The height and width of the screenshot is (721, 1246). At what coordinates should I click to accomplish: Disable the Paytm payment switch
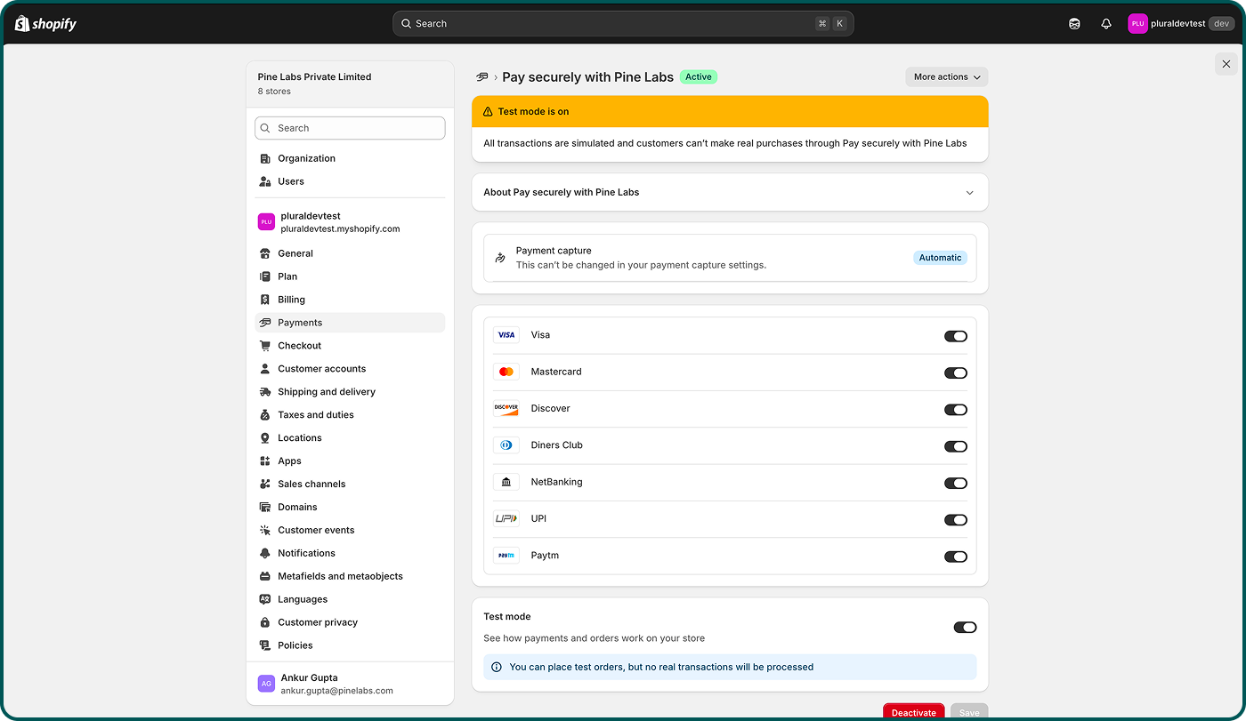tap(955, 557)
